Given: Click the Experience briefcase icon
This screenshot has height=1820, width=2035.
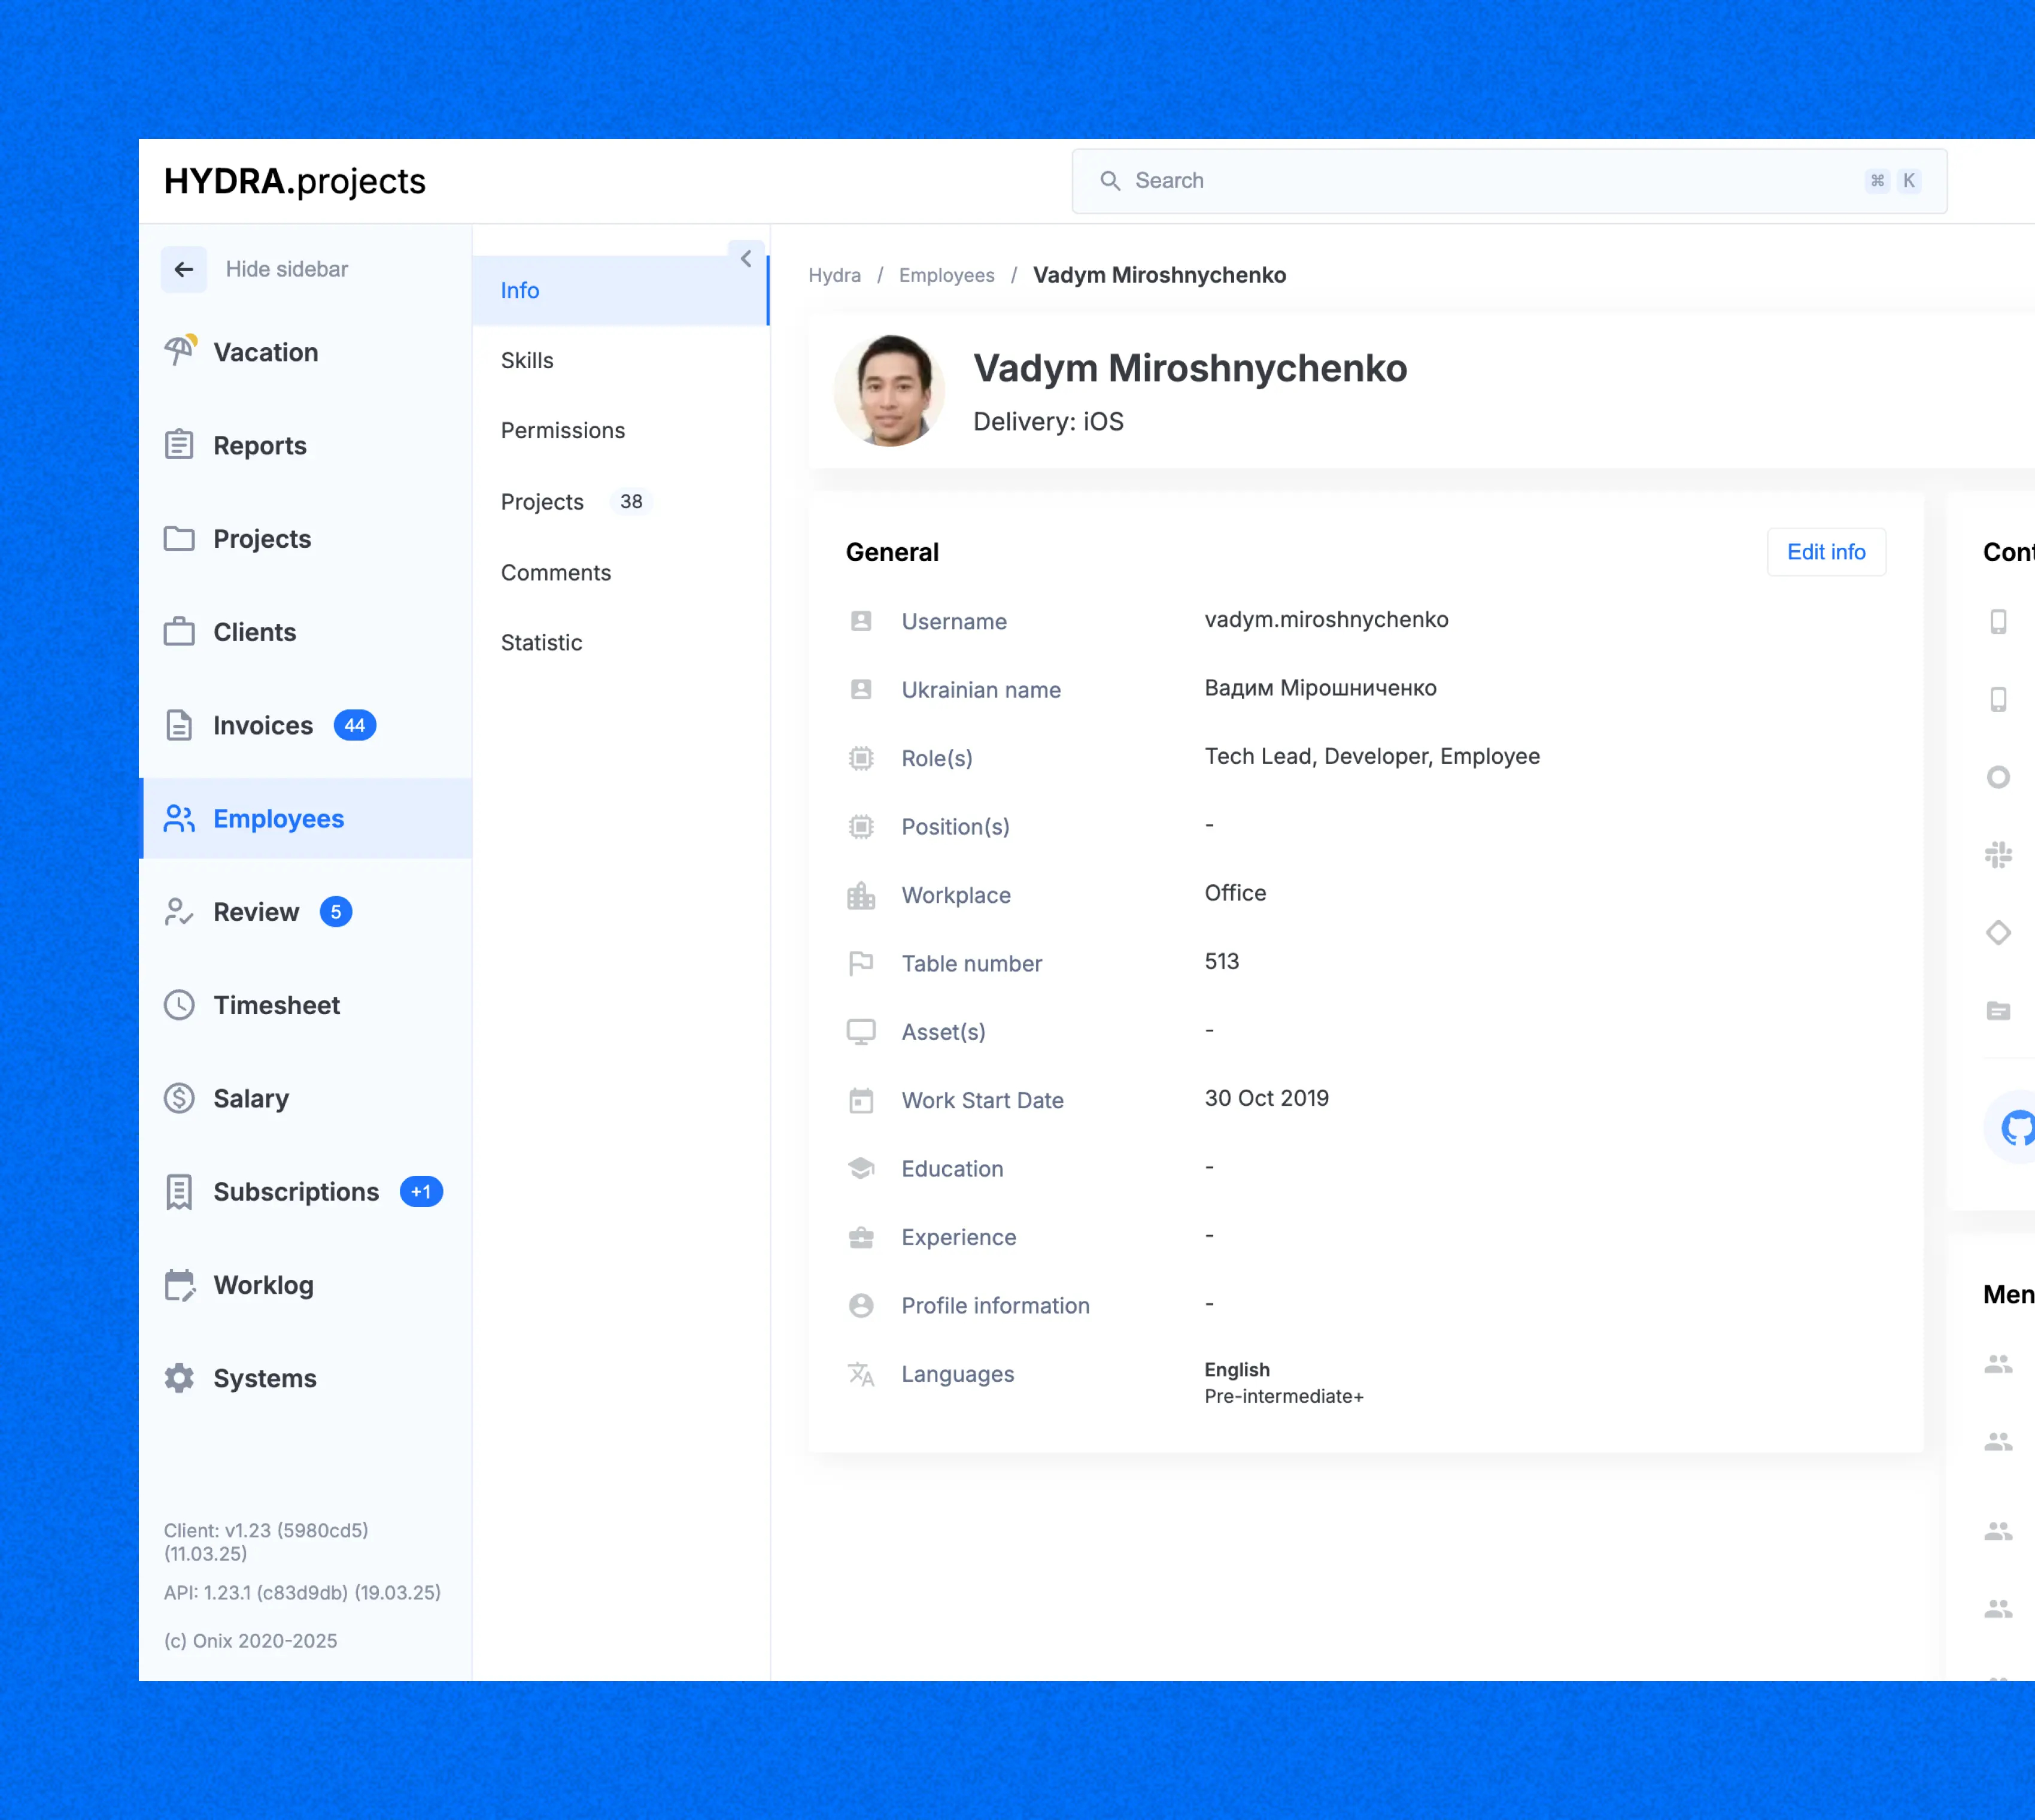Looking at the screenshot, I should pyautogui.click(x=861, y=1237).
